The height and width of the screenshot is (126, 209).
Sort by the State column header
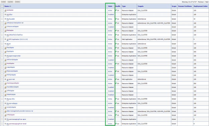click(x=110, y=6)
